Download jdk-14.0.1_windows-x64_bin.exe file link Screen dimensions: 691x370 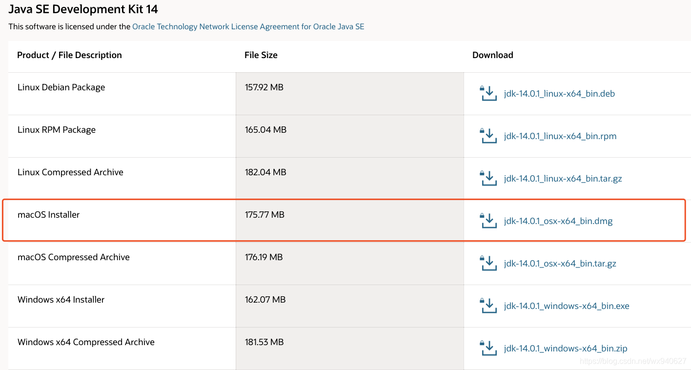pyautogui.click(x=567, y=306)
